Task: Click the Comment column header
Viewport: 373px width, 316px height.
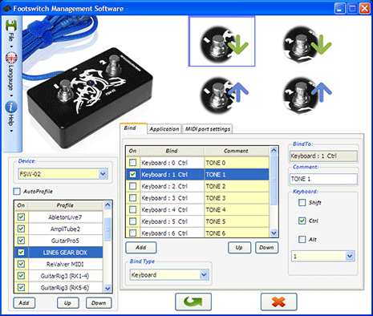Action: point(237,151)
